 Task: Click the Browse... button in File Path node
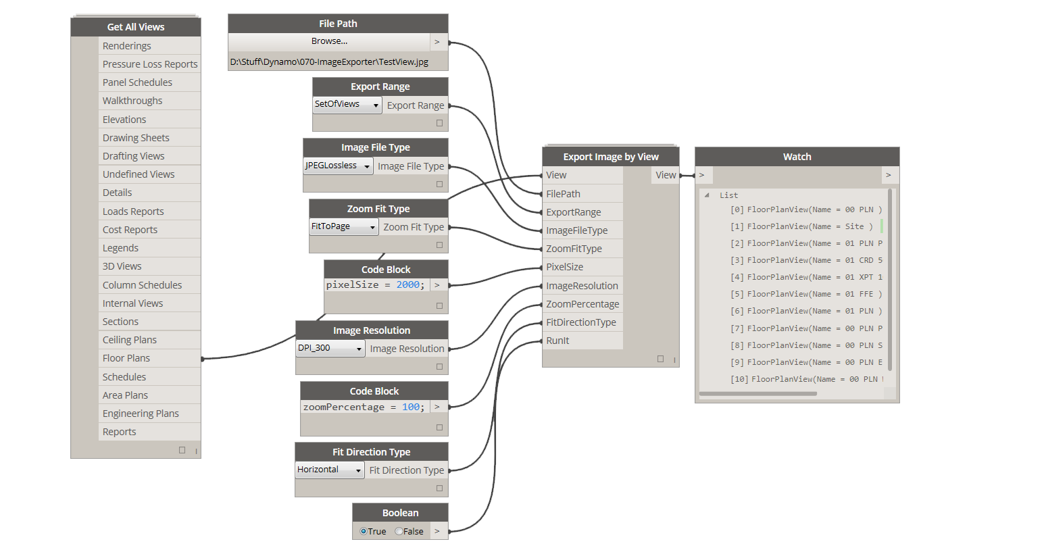pyautogui.click(x=330, y=41)
